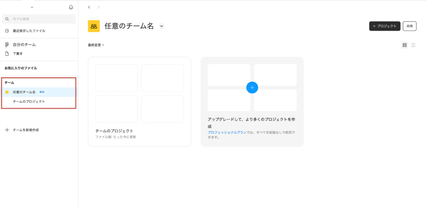
Task: Navigate forward with the right arrow
Action: click(98, 7)
